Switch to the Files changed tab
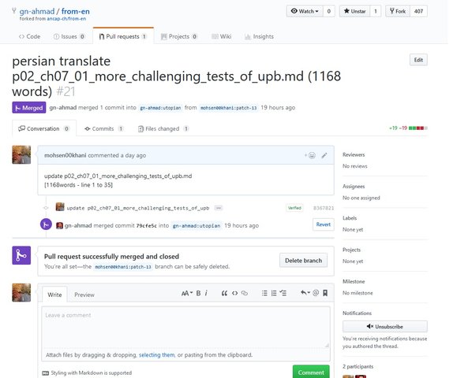Image resolution: width=457 pixels, height=378 pixels. click(163, 129)
